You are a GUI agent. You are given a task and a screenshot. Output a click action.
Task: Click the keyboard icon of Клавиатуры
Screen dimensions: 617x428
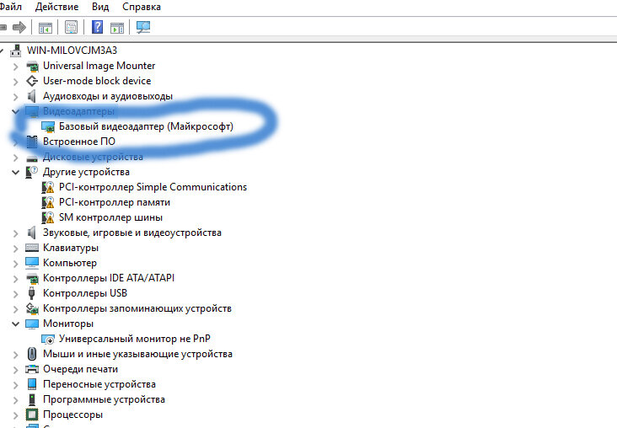(x=32, y=248)
